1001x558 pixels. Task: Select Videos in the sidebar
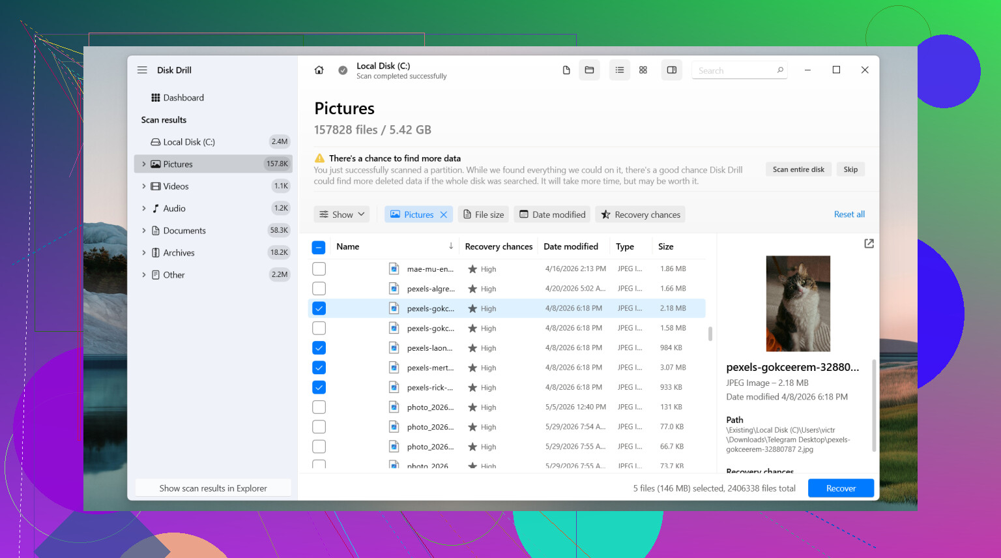pyautogui.click(x=213, y=186)
